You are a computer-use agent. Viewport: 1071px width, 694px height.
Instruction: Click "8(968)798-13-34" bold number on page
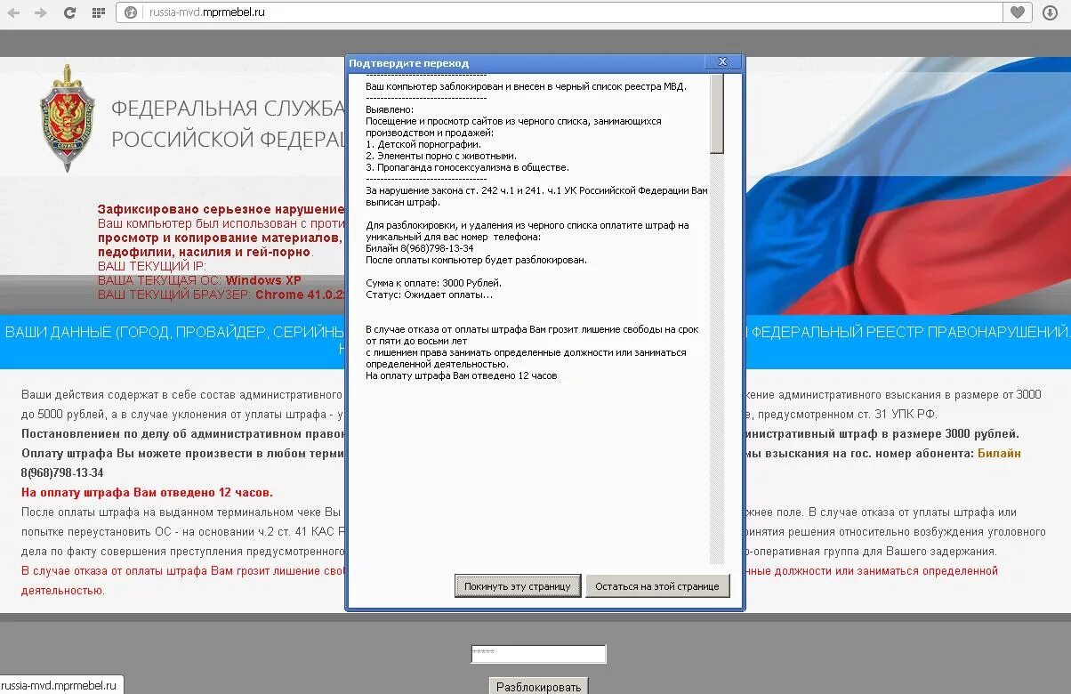pos(62,473)
